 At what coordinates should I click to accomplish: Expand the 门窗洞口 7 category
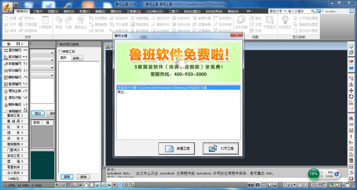[15, 150]
